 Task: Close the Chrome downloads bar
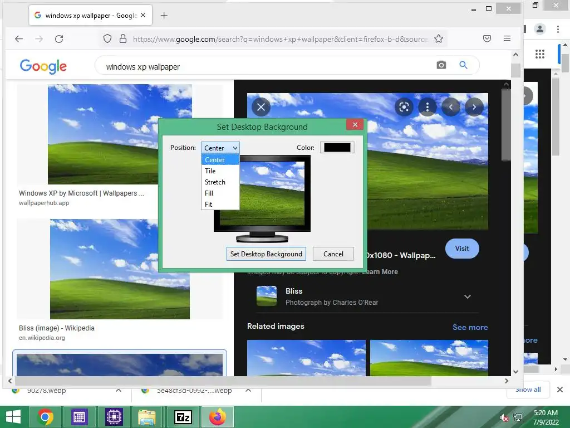click(560, 390)
